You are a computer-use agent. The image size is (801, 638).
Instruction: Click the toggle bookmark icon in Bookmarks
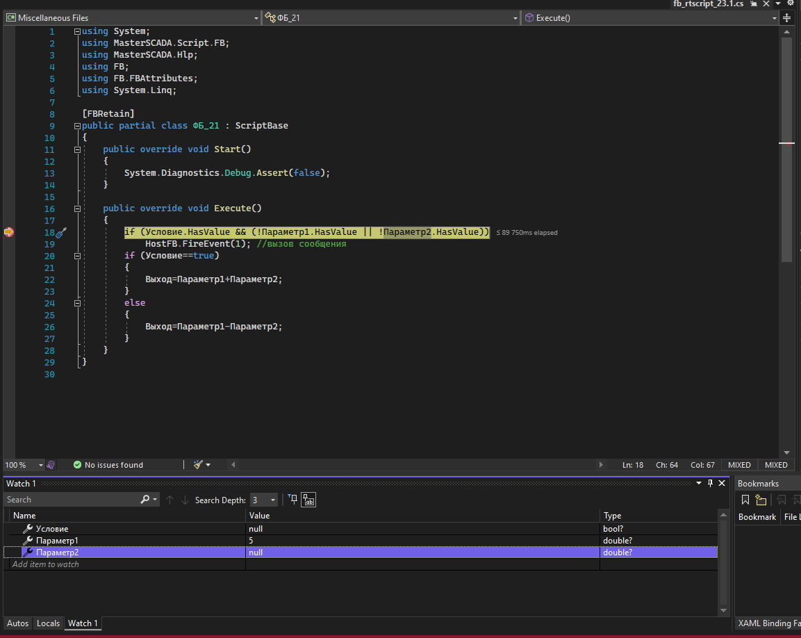[x=745, y=500]
